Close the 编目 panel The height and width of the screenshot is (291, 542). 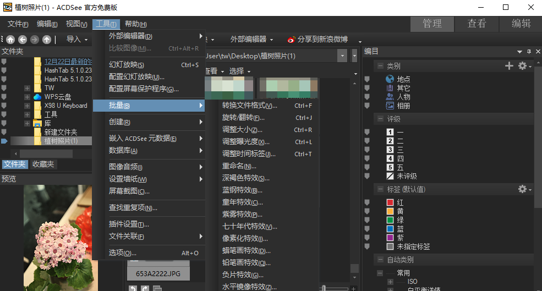tap(538, 52)
